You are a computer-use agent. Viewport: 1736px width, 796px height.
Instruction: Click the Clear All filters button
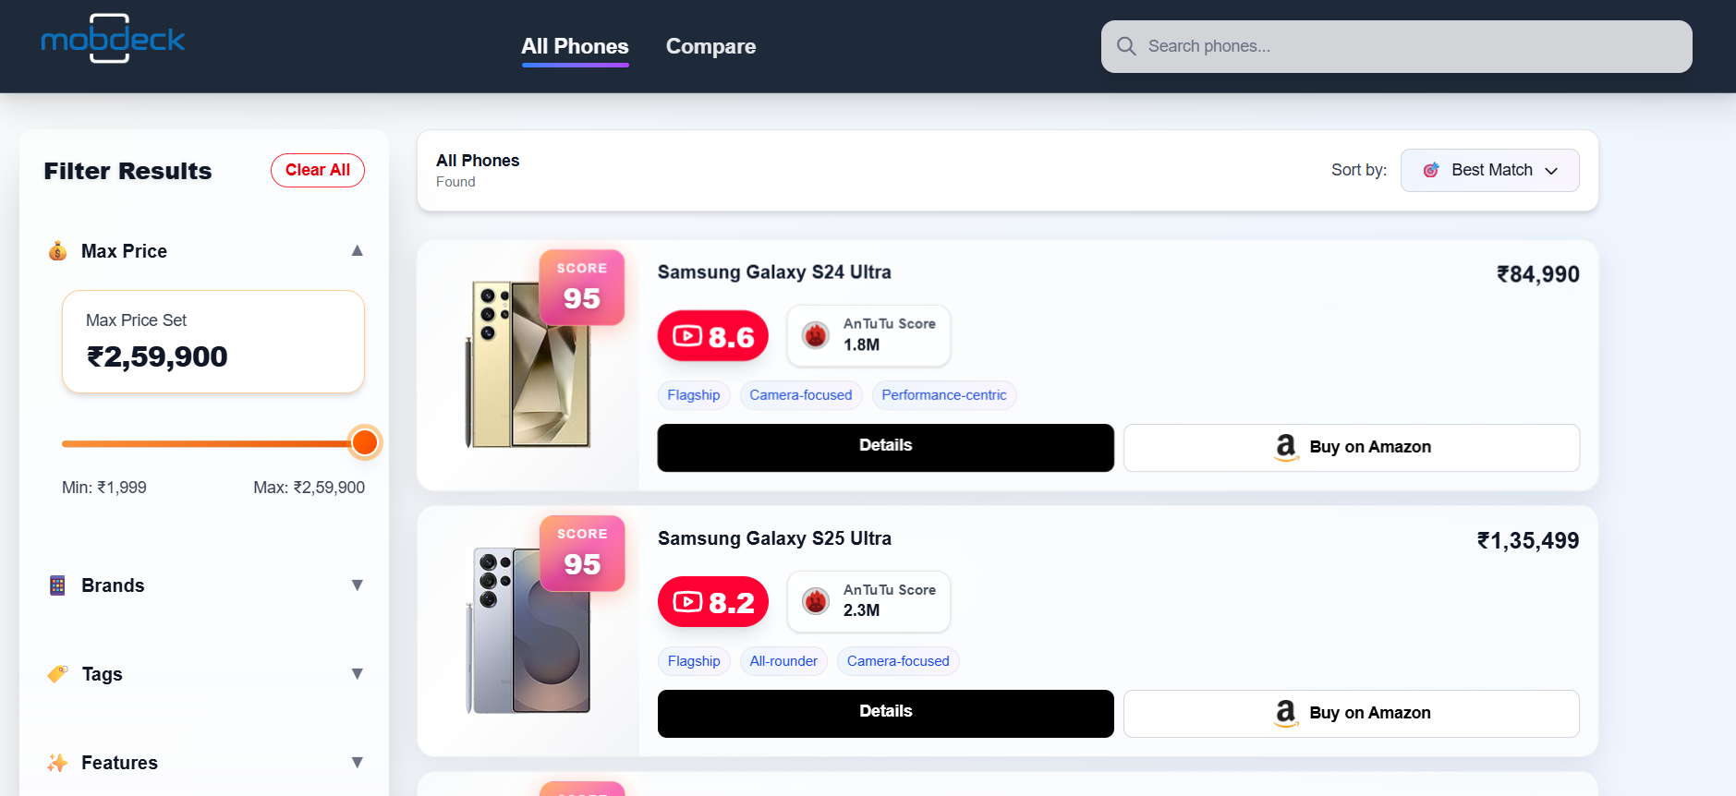pyautogui.click(x=317, y=170)
